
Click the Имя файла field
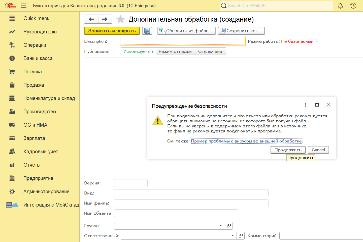191,203
